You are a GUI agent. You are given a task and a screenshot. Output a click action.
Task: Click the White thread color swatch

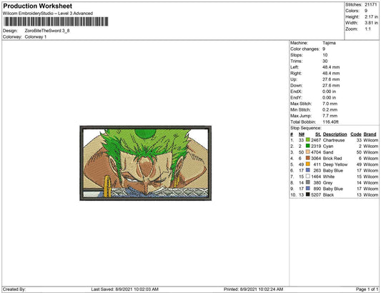tap(308, 176)
